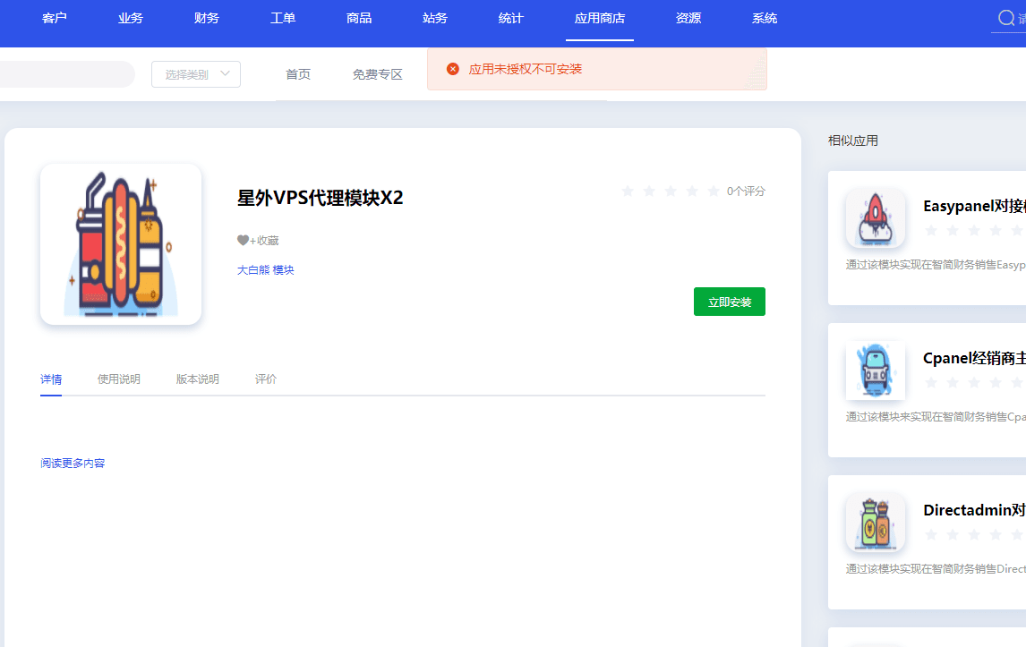The image size is (1026, 647).
Task: Open the 客户 menu in top navigation
Action: [x=55, y=18]
